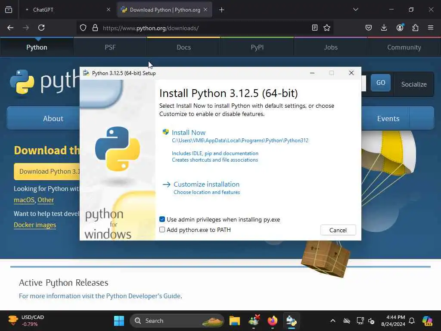Reload the current page
The image size is (441, 331).
click(x=41, y=28)
